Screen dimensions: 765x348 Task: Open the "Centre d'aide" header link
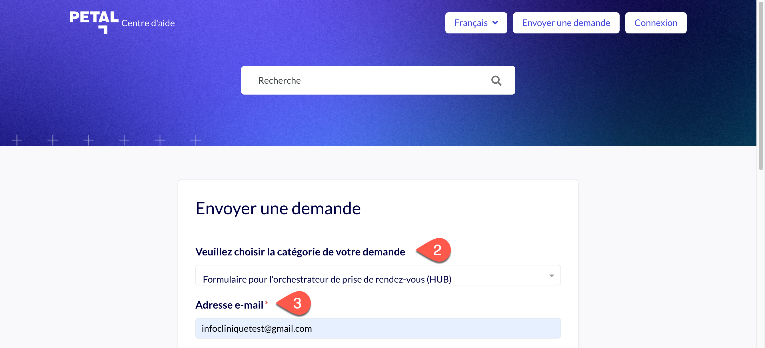point(148,23)
